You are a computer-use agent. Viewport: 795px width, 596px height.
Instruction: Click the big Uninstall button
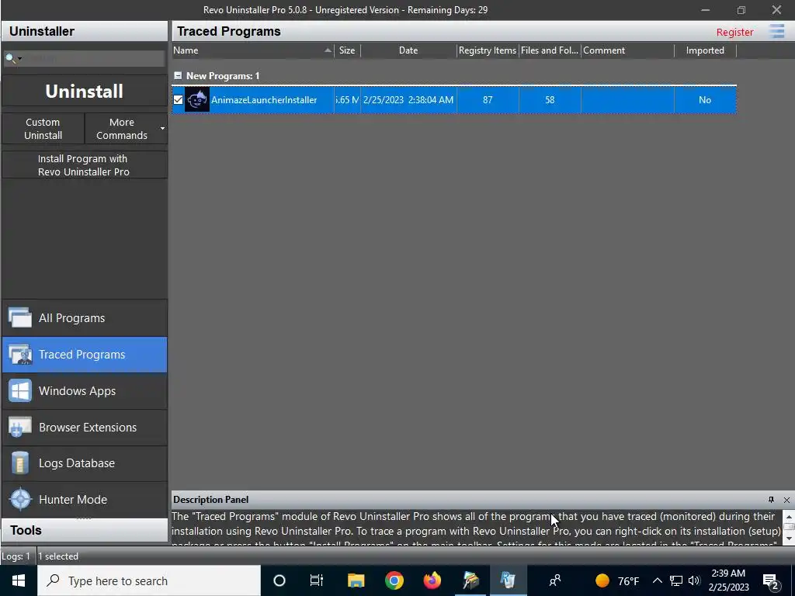[x=84, y=92]
